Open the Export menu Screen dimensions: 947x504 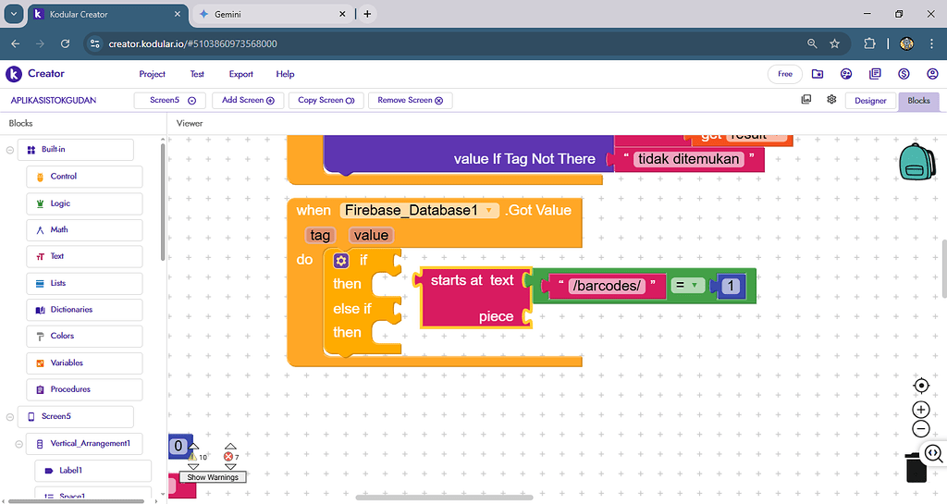[x=240, y=74]
